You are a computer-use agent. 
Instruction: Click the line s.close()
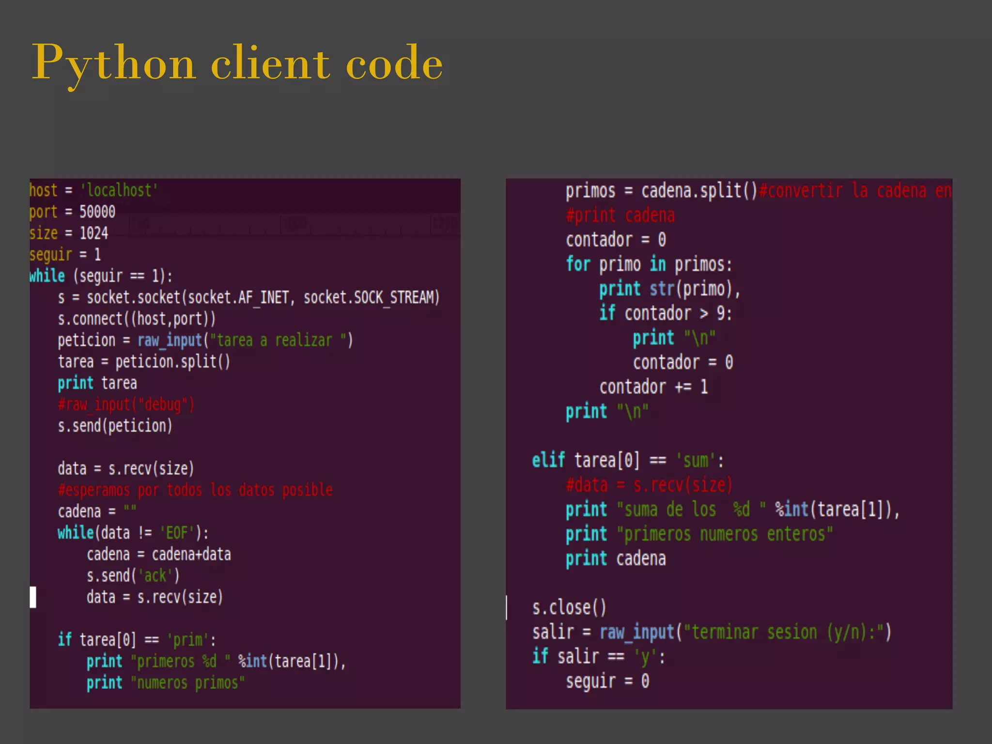(569, 607)
